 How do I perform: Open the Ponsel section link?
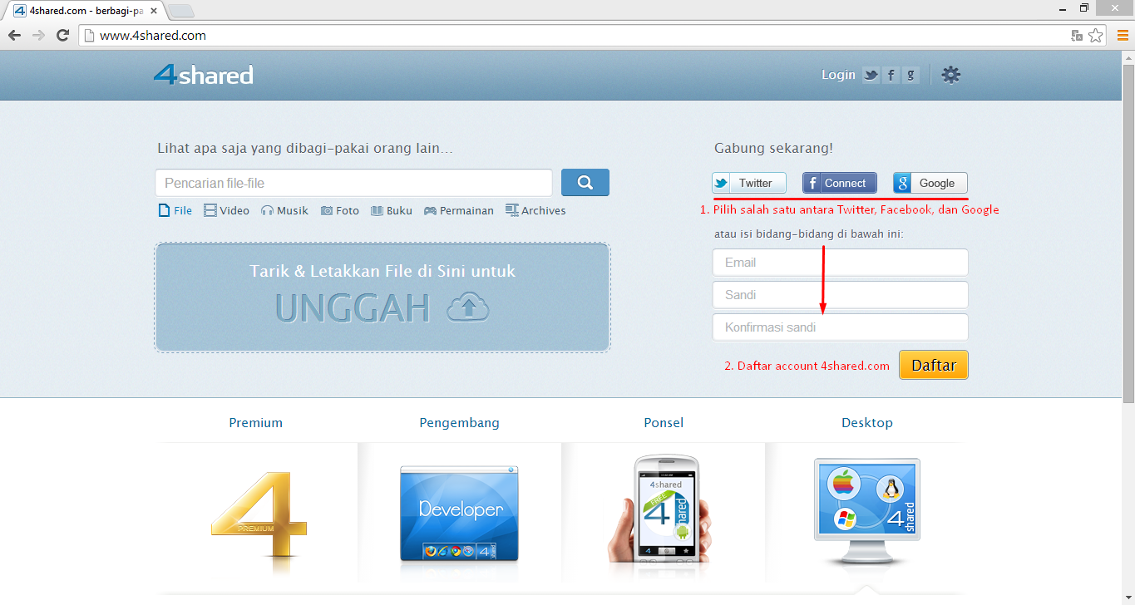coord(664,423)
